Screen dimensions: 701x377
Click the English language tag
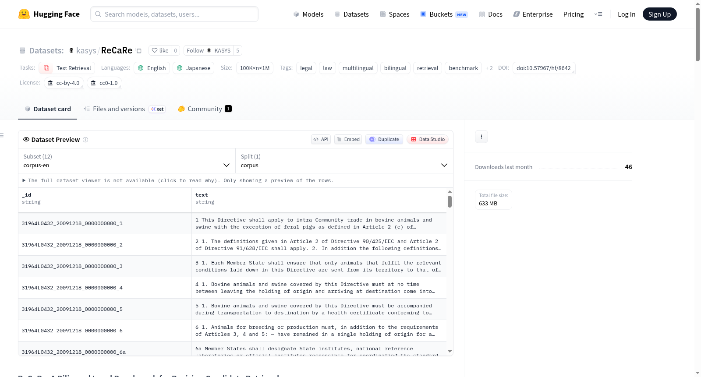(152, 68)
